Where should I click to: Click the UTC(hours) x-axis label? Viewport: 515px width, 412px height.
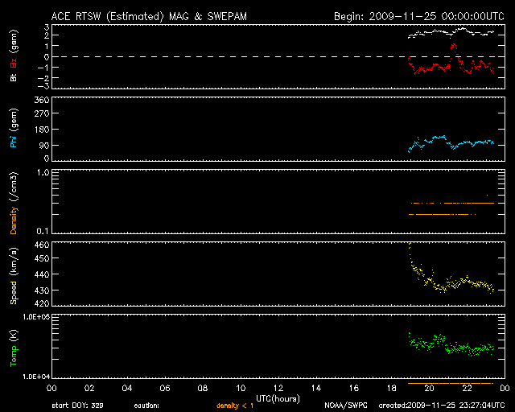tap(279, 398)
